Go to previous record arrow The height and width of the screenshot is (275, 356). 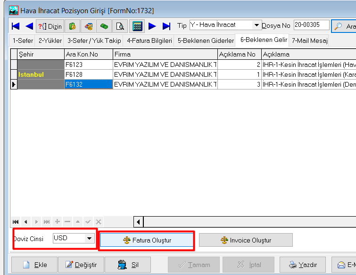29,26
